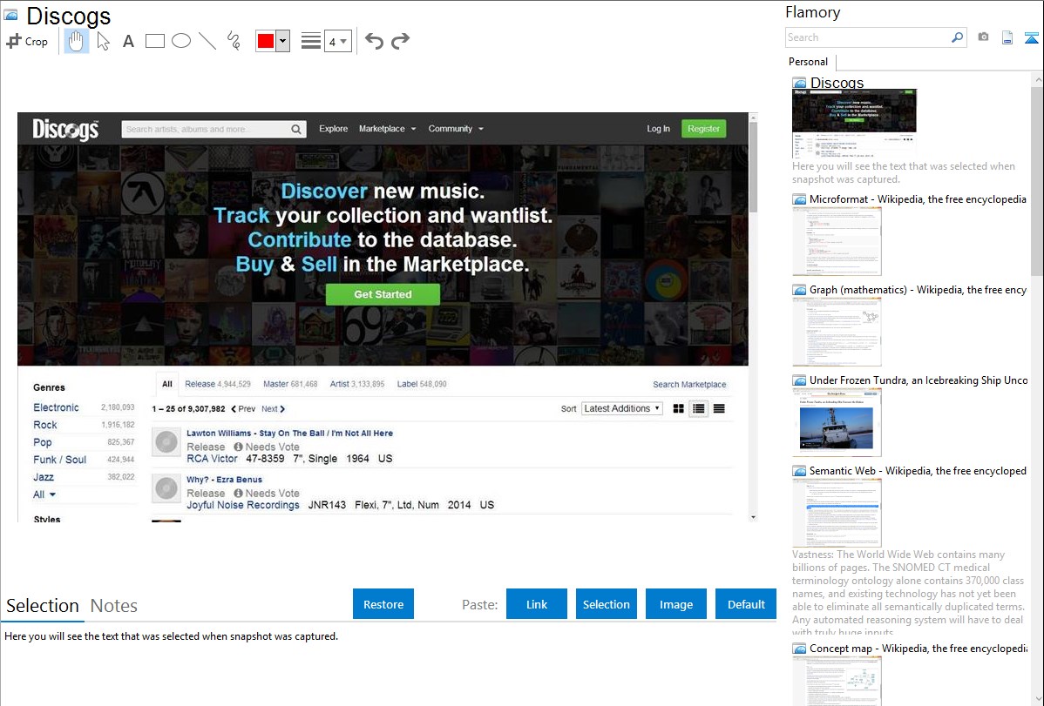Select the Label results tab

pyautogui.click(x=422, y=384)
